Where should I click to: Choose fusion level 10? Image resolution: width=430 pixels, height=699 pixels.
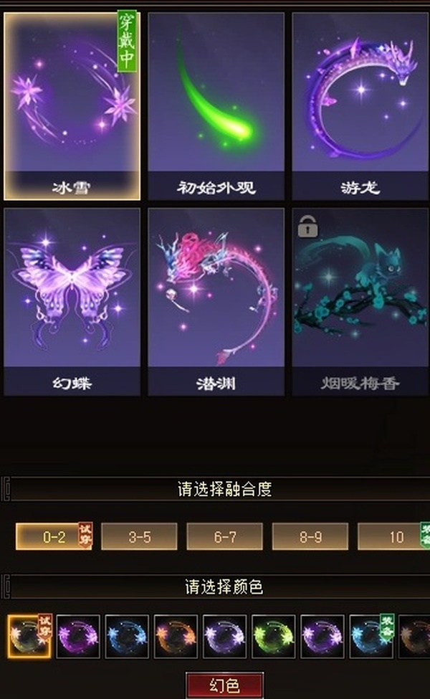coord(394,536)
